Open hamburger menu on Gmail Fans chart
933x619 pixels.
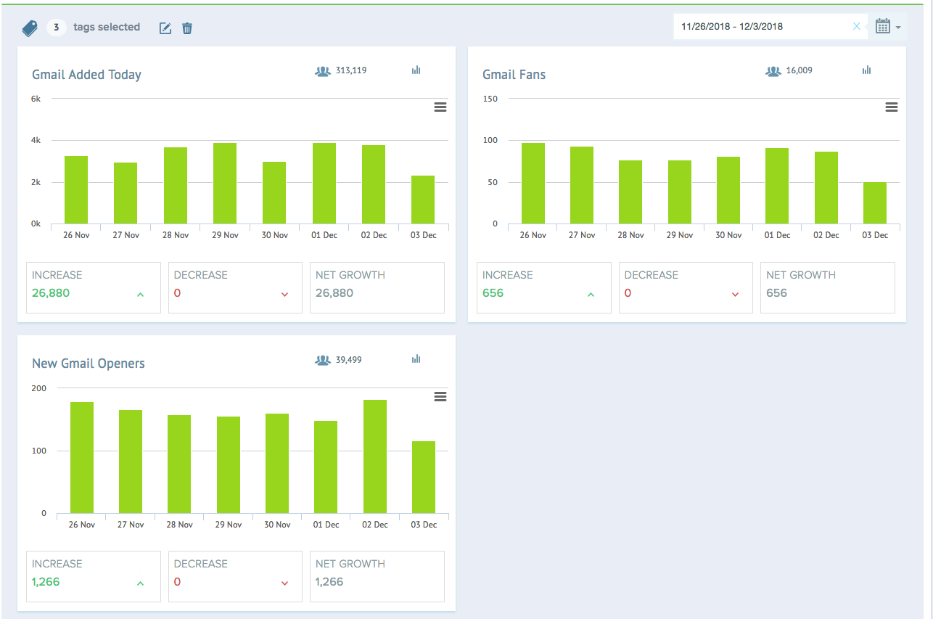point(892,107)
